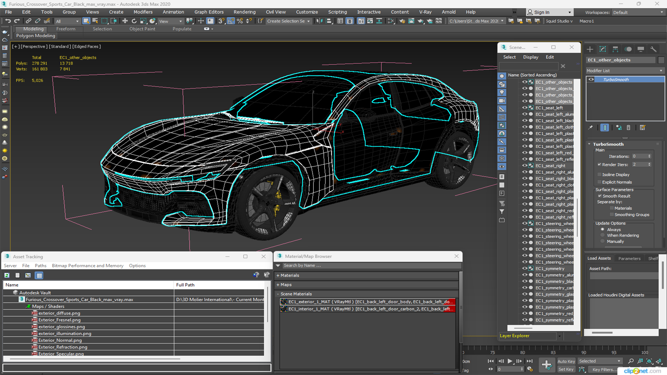The height and width of the screenshot is (375, 667).
Task: Open the Modifiers menu
Action: 143,12
